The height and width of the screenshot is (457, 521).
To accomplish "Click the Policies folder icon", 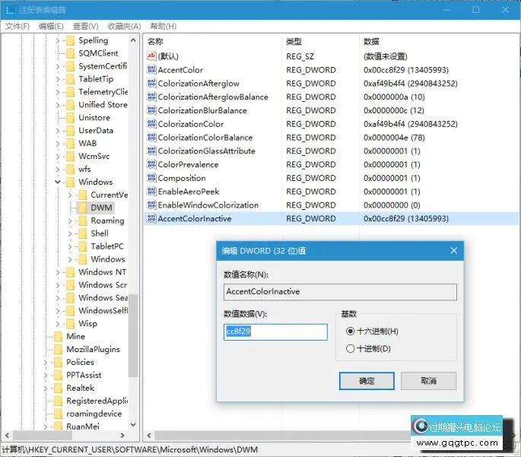I will (58, 362).
